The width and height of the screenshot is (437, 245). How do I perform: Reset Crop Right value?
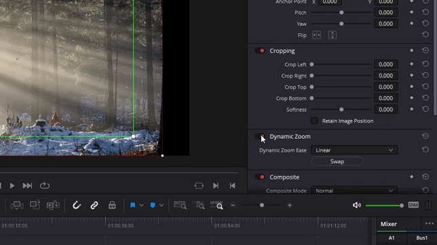click(425, 75)
